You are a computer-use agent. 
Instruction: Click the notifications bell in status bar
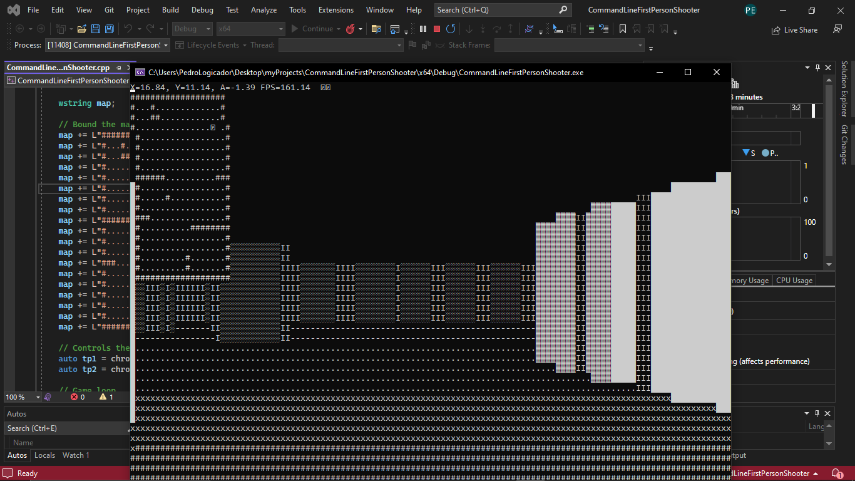837,473
